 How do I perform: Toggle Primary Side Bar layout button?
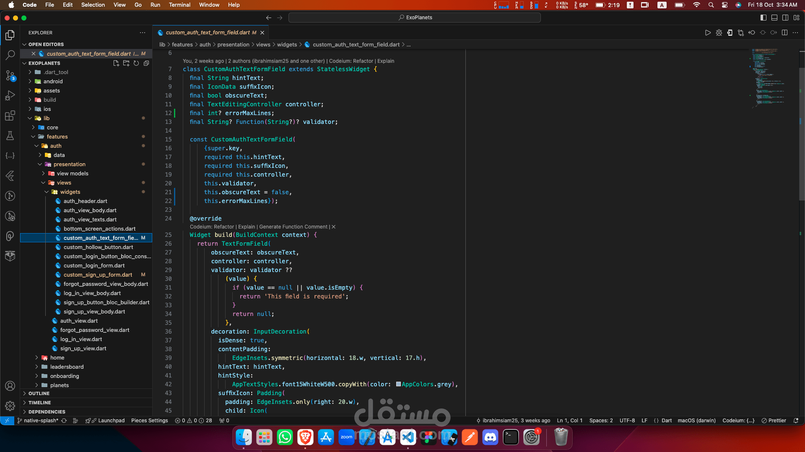[x=763, y=18]
